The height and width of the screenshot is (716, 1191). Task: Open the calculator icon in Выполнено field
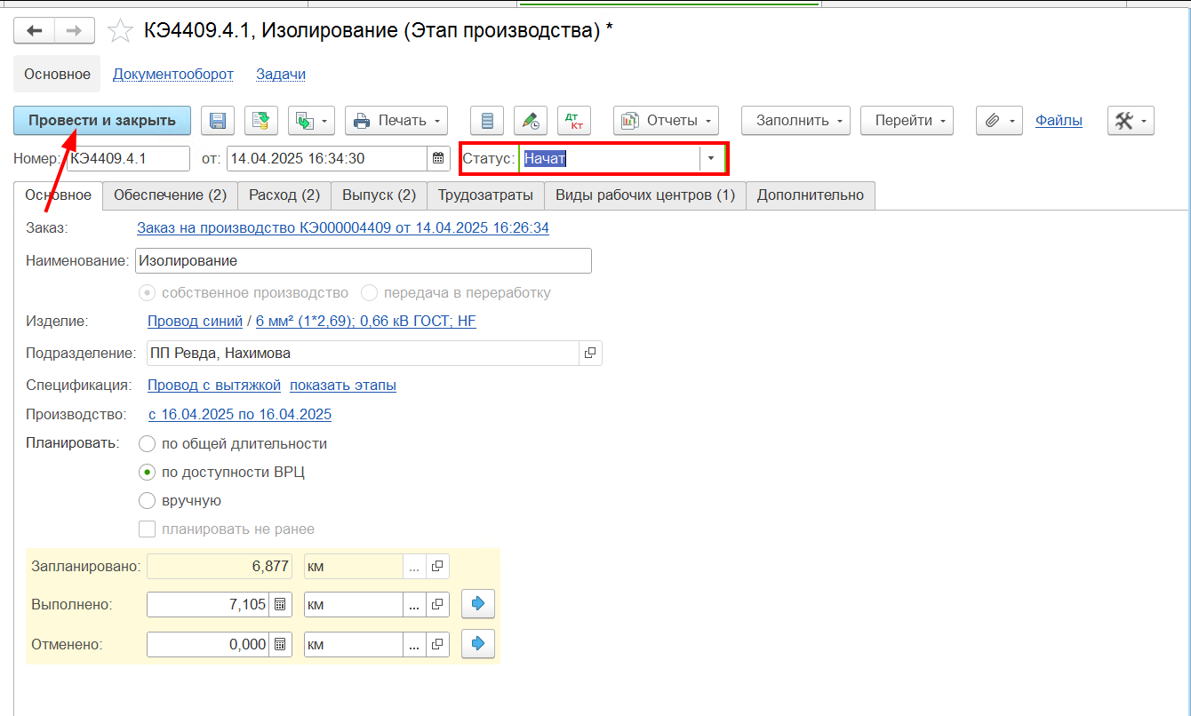click(280, 605)
